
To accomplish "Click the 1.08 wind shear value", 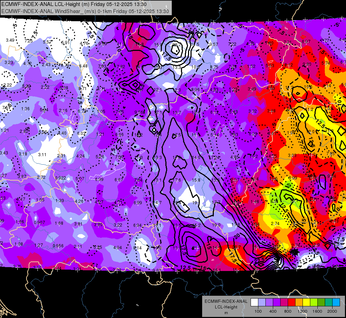I will 19,244.
